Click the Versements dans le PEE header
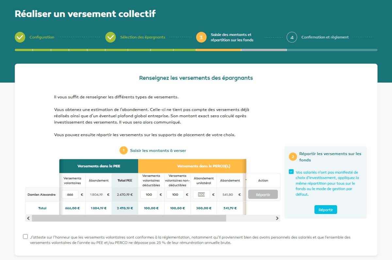 pos(99,166)
